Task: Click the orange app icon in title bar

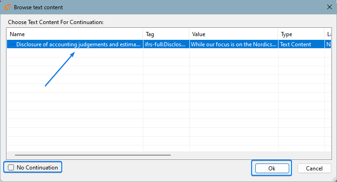Action: tap(7, 7)
